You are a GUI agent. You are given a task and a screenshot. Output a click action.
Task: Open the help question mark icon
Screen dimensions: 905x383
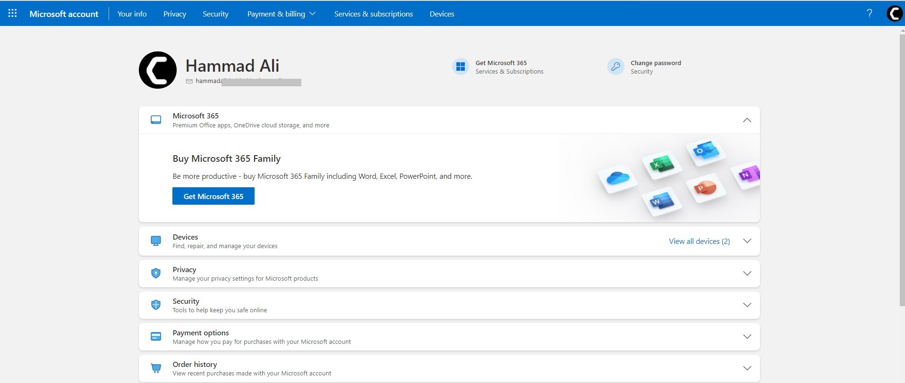[x=869, y=13]
